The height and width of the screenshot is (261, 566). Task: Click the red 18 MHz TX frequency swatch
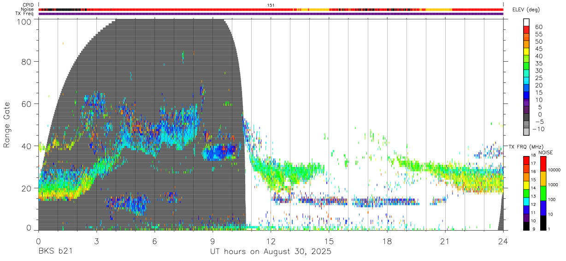coord(526,160)
